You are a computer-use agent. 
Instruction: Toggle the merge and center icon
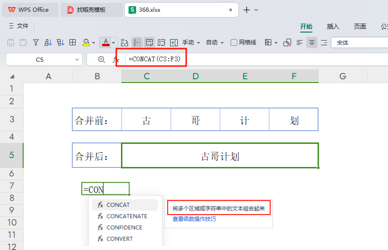[137, 42]
